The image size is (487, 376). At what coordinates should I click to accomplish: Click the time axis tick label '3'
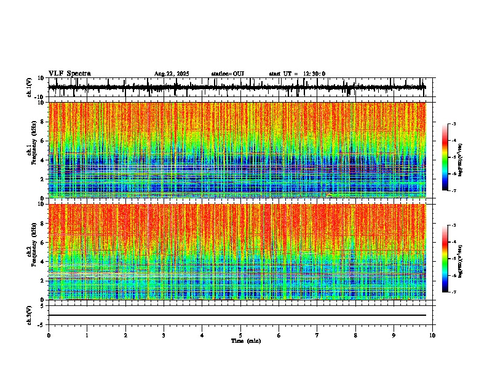tap(164, 335)
